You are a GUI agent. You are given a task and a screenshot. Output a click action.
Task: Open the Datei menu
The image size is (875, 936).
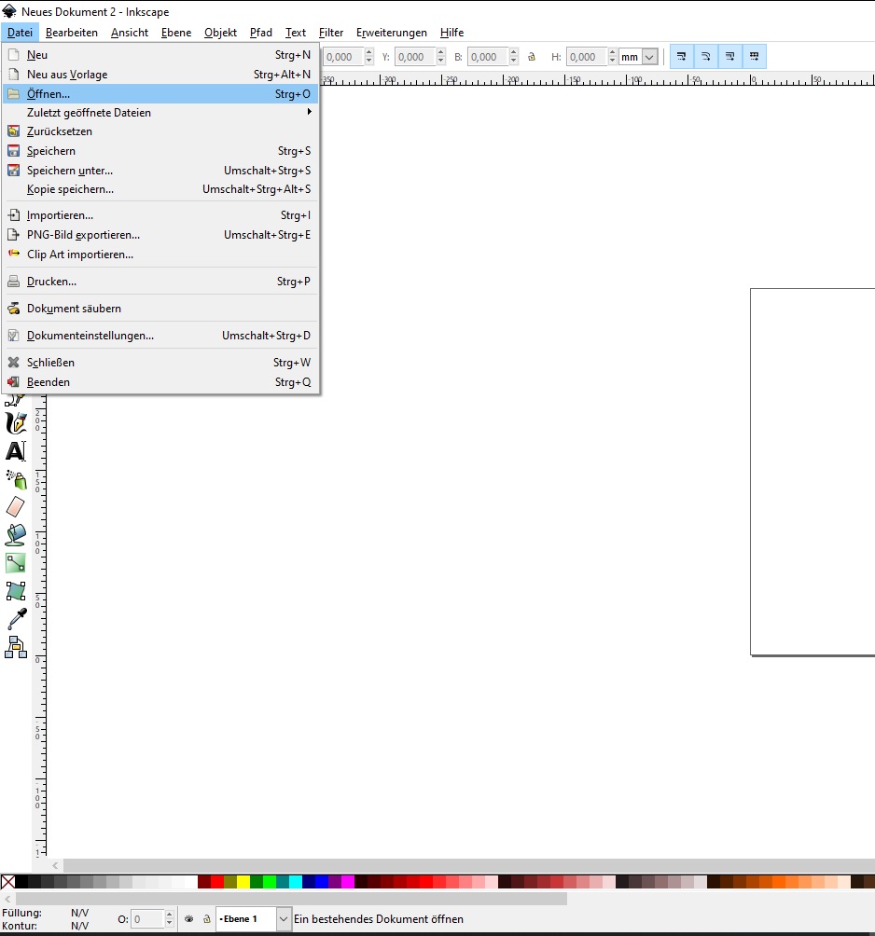[x=20, y=33]
